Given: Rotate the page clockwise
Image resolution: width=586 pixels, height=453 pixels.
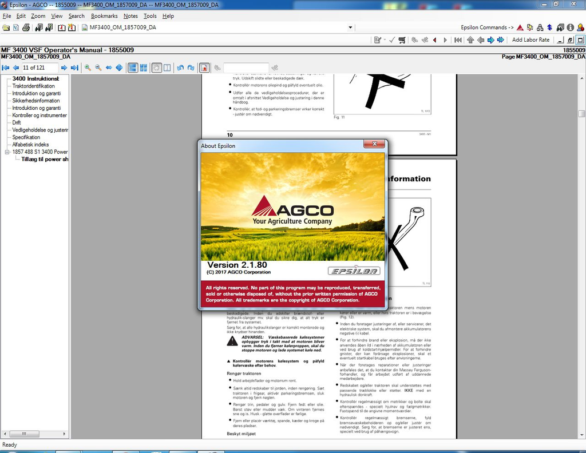Looking at the screenshot, I should coord(191,67).
